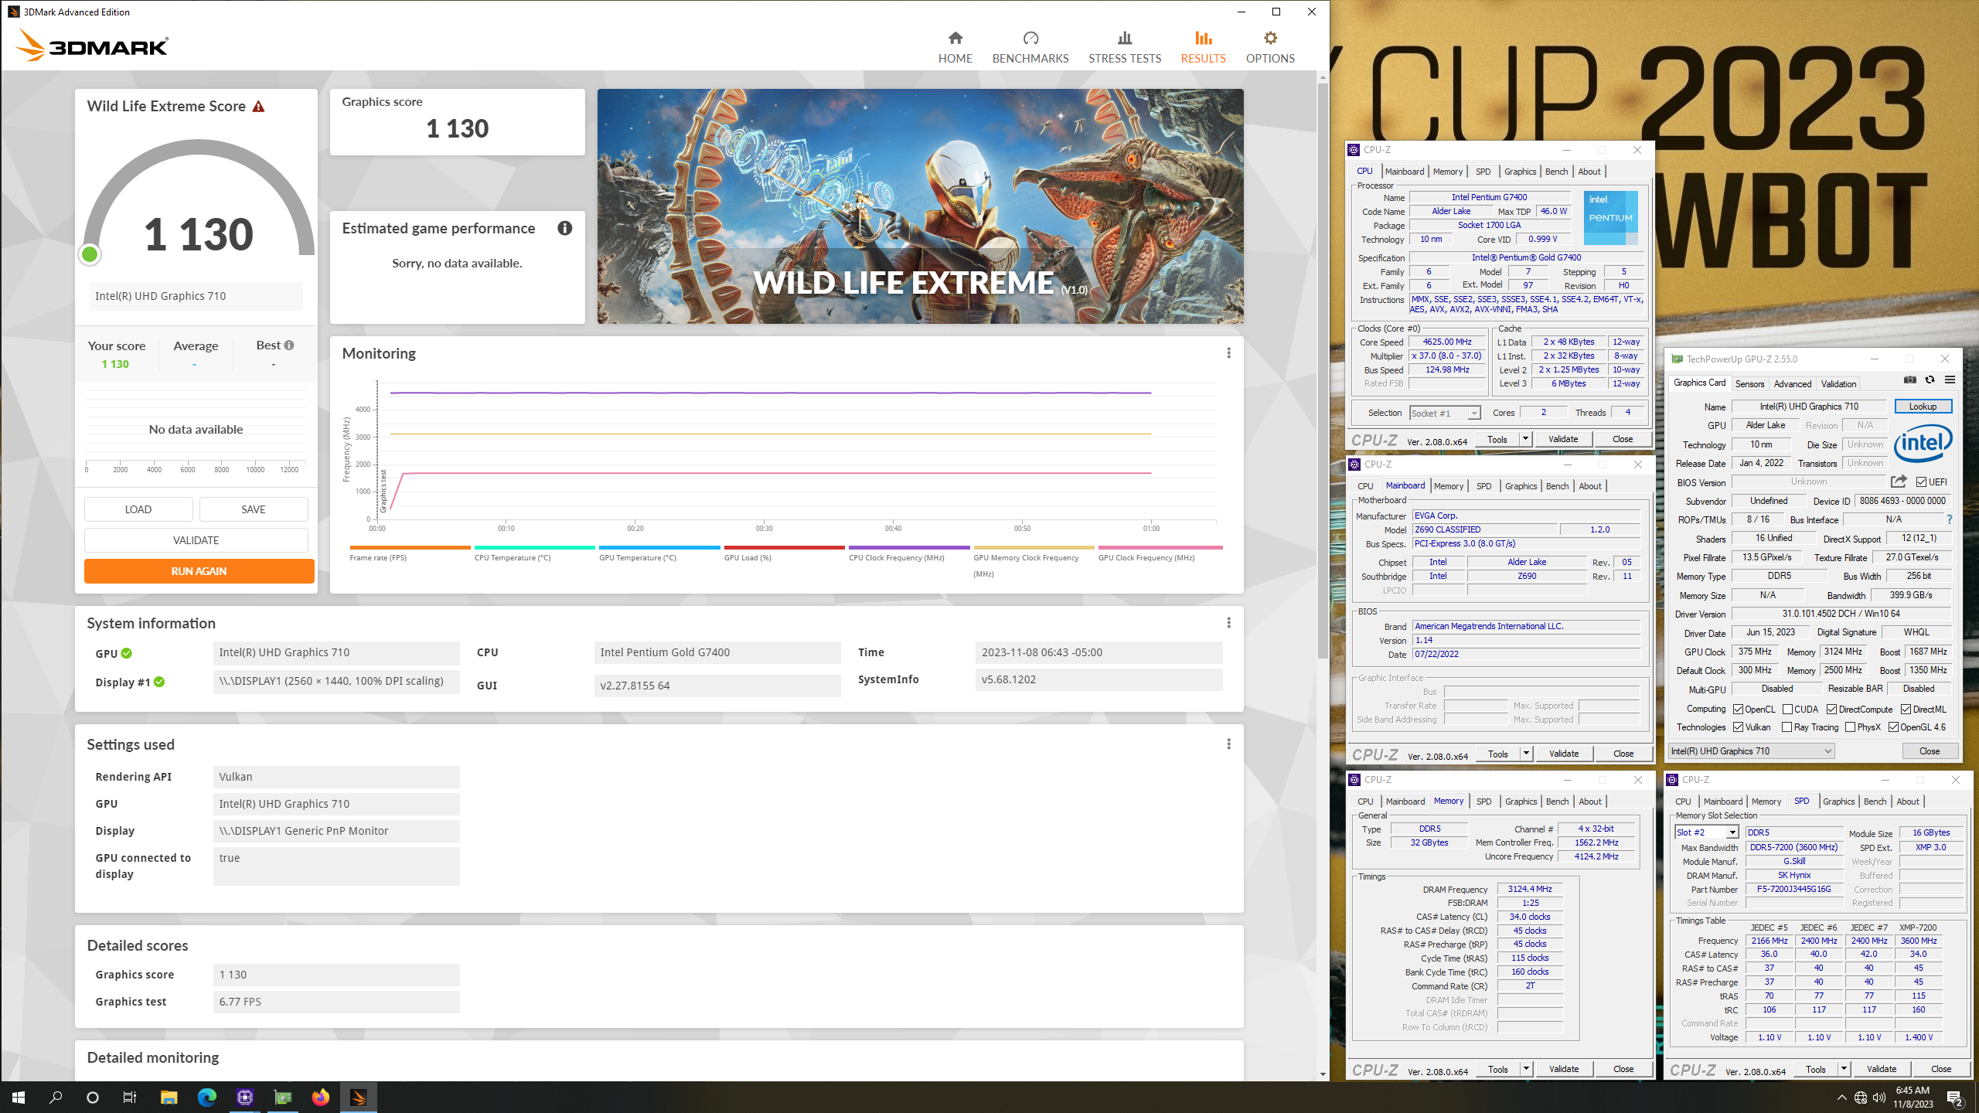Open the Monitoring panel three-dot menu

point(1228,353)
